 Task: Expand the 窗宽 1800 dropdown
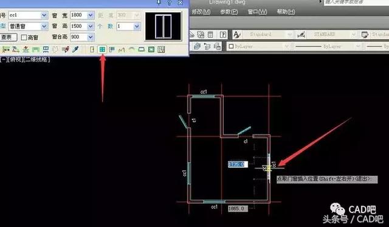coord(91,15)
